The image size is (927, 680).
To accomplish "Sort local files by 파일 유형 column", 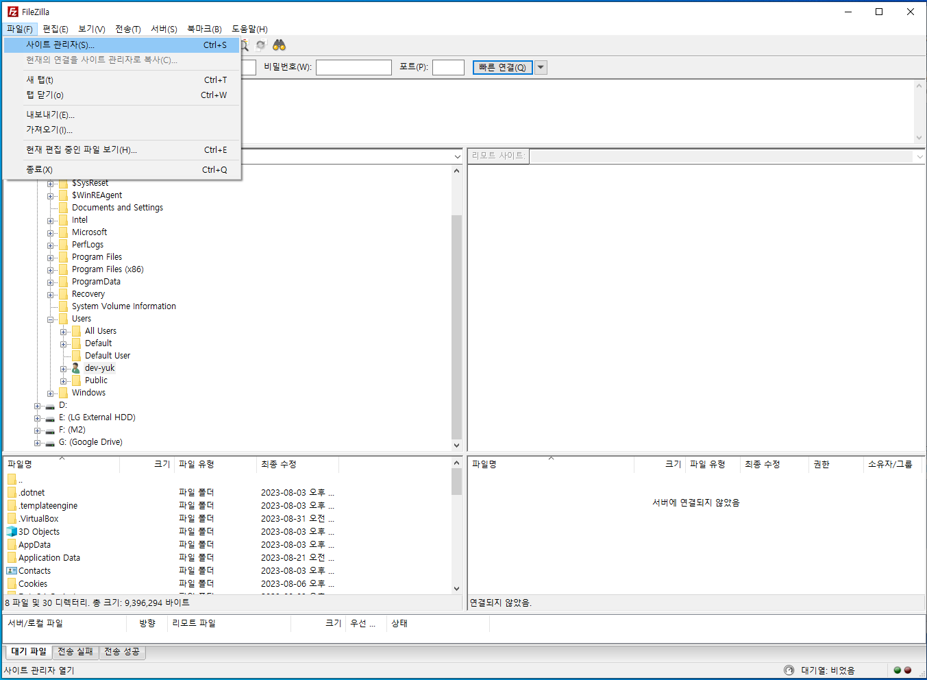I will click(215, 464).
